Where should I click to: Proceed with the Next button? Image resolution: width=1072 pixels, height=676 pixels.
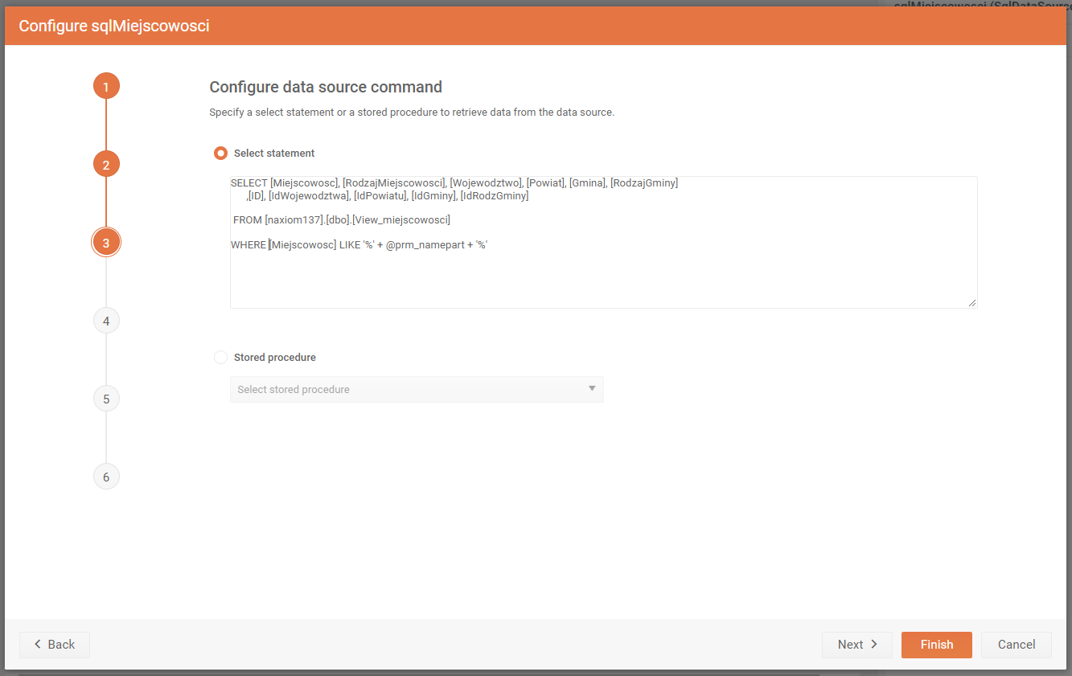[x=856, y=645]
